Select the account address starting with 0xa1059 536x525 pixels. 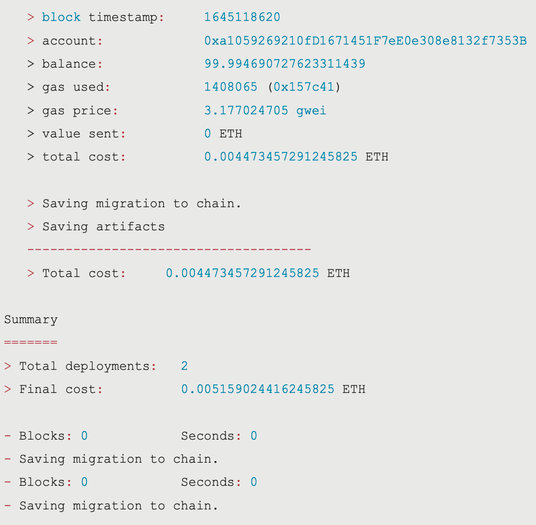(x=365, y=41)
